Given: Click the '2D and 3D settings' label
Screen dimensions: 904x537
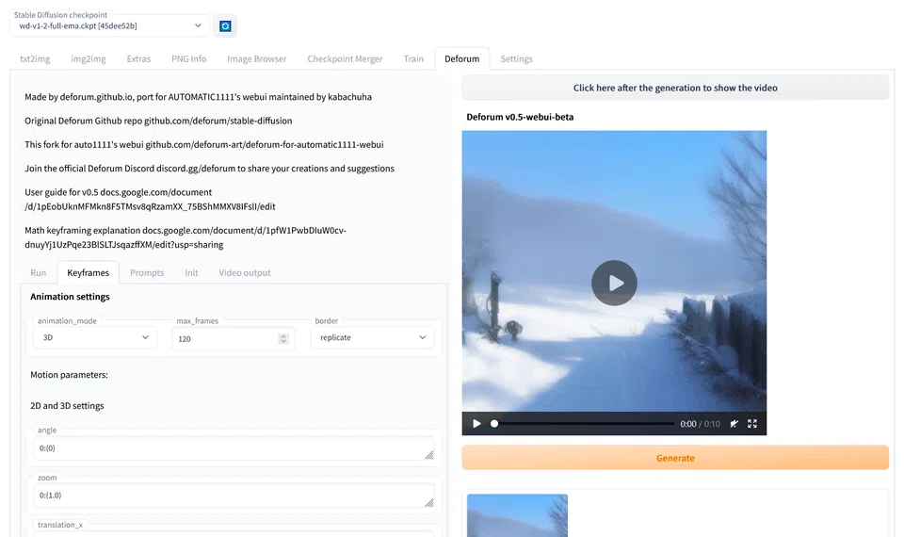Looking at the screenshot, I should pos(67,405).
